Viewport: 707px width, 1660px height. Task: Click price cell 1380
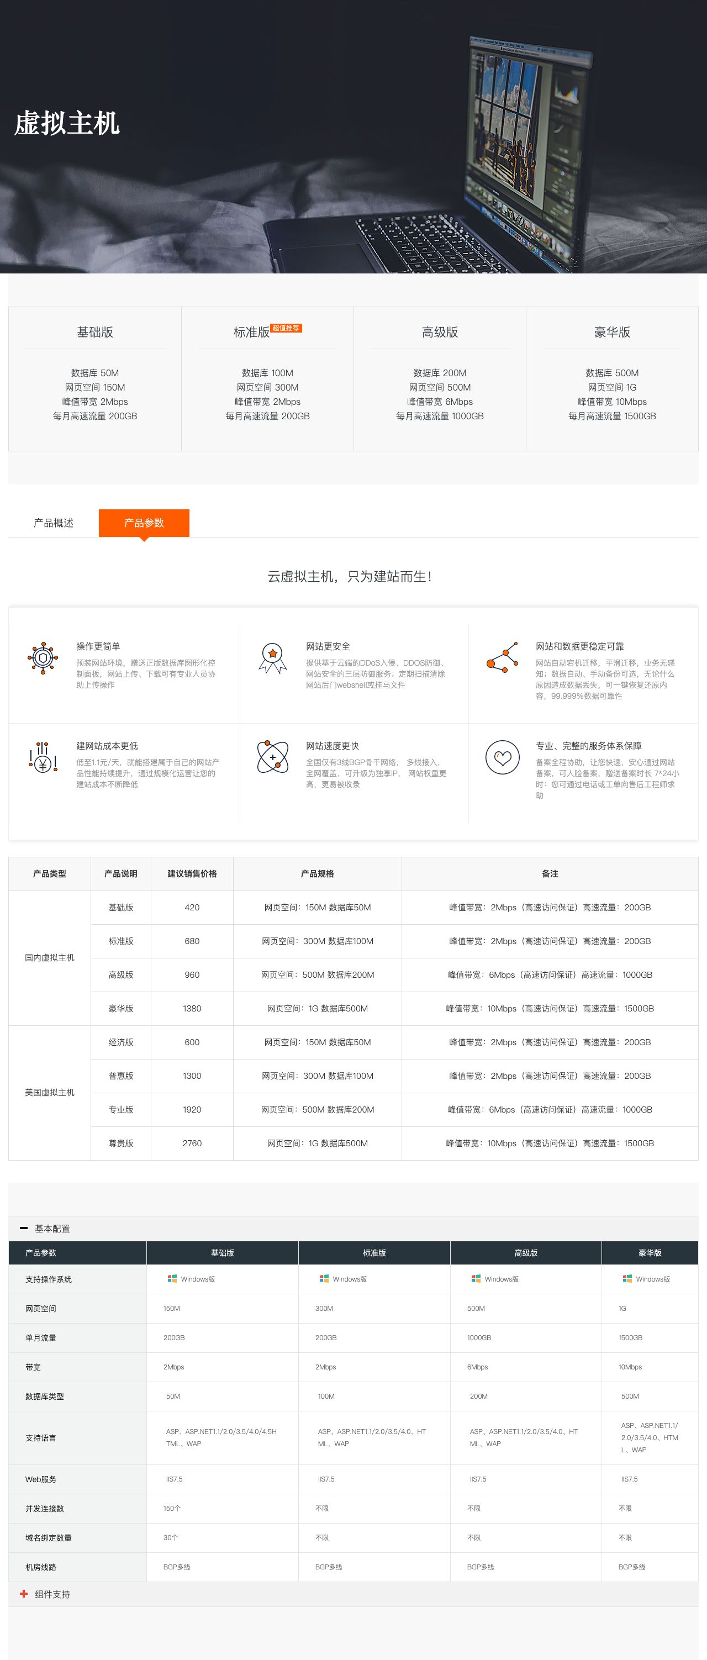tap(192, 1009)
